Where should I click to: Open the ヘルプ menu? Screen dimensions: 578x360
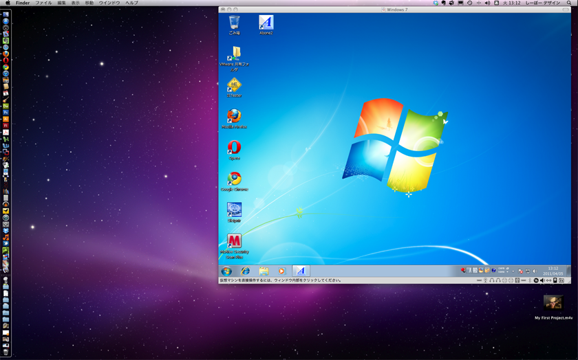131,3
